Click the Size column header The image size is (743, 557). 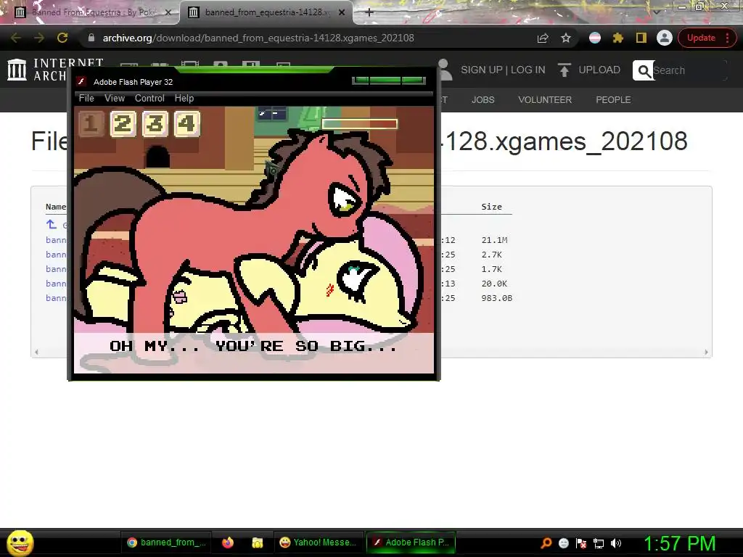(491, 207)
